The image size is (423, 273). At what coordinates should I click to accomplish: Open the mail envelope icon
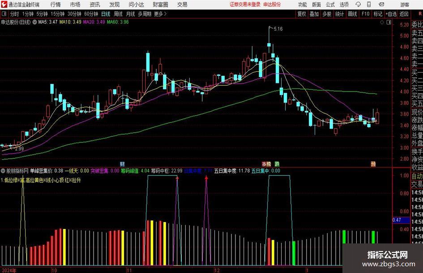pyautogui.click(x=381, y=4)
